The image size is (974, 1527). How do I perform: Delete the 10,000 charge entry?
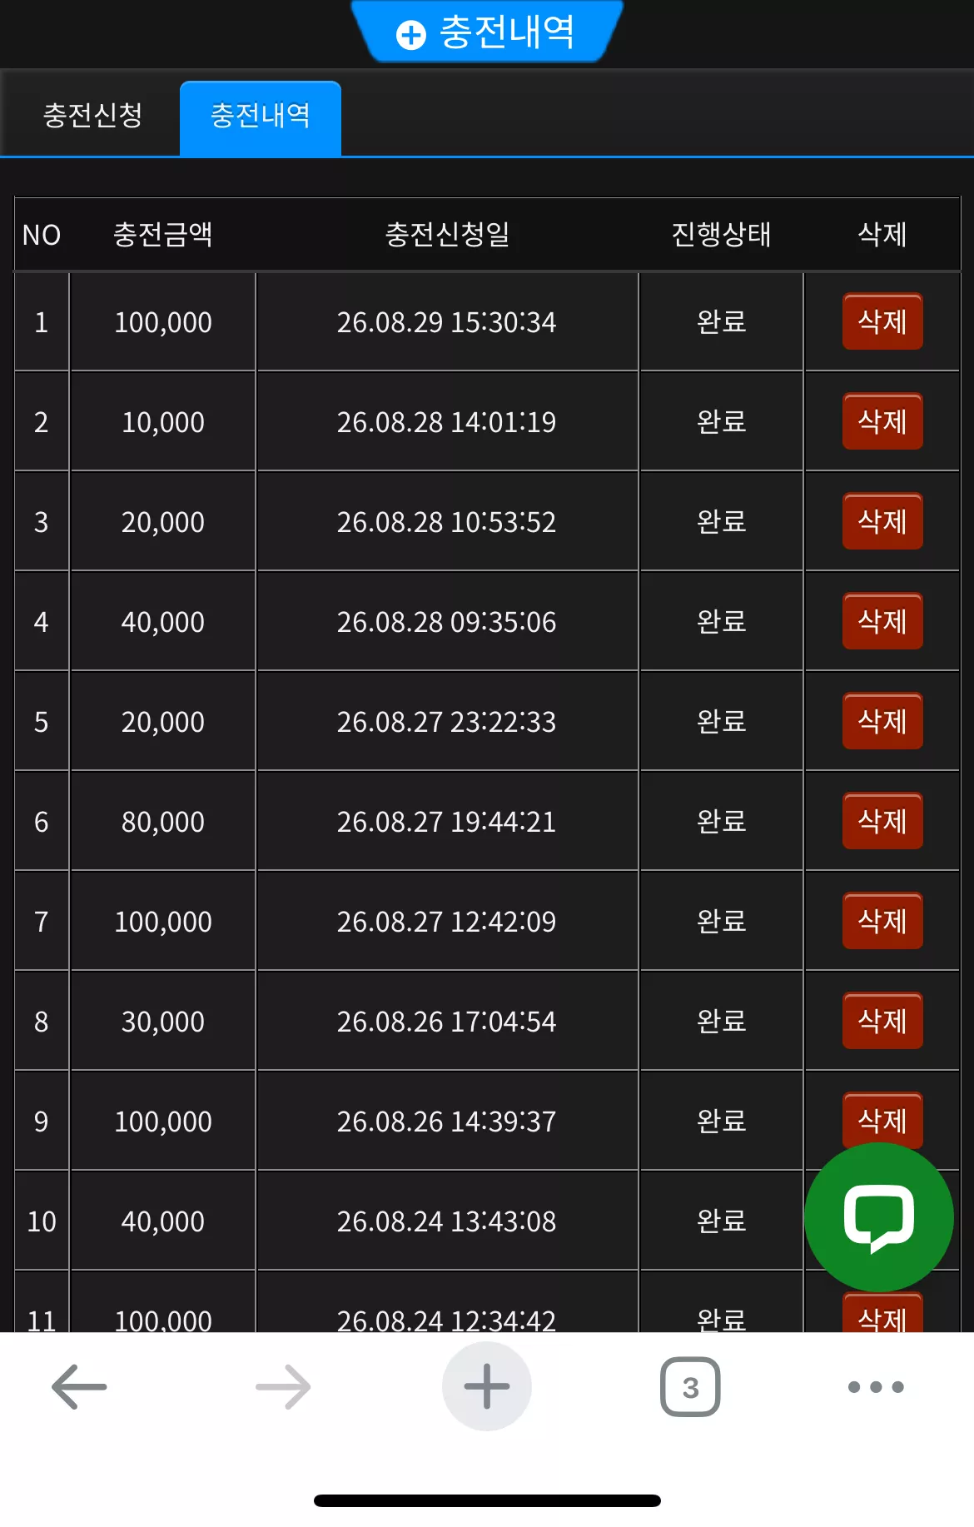coord(882,421)
